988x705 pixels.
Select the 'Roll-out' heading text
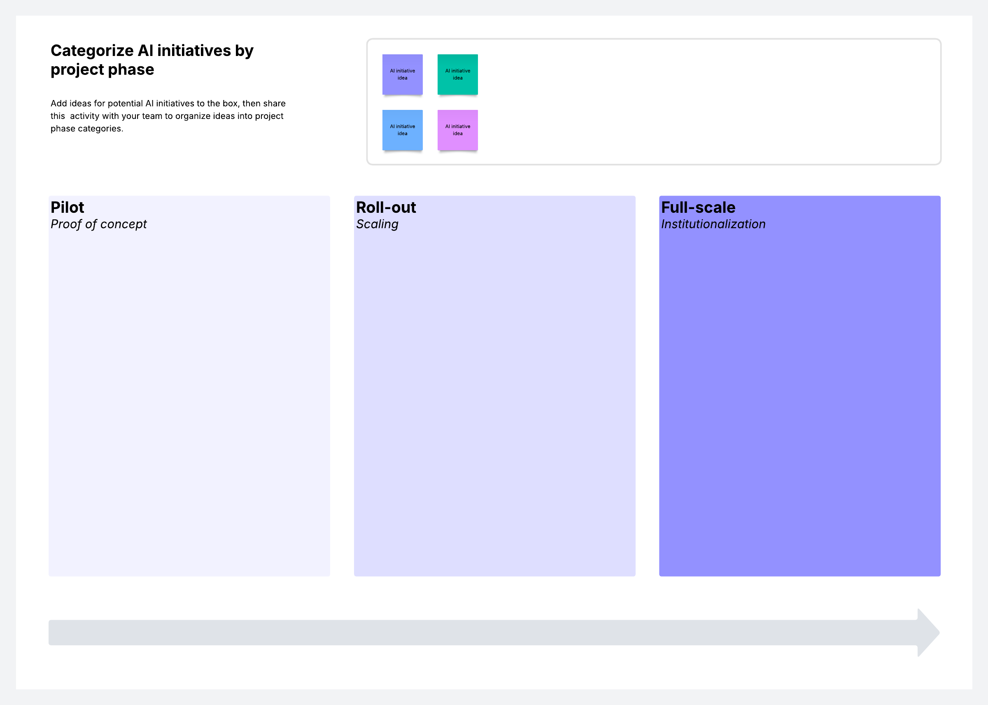coord(385,207)
